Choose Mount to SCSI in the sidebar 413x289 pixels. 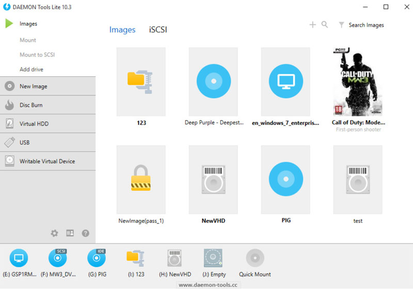pos(37,55)
